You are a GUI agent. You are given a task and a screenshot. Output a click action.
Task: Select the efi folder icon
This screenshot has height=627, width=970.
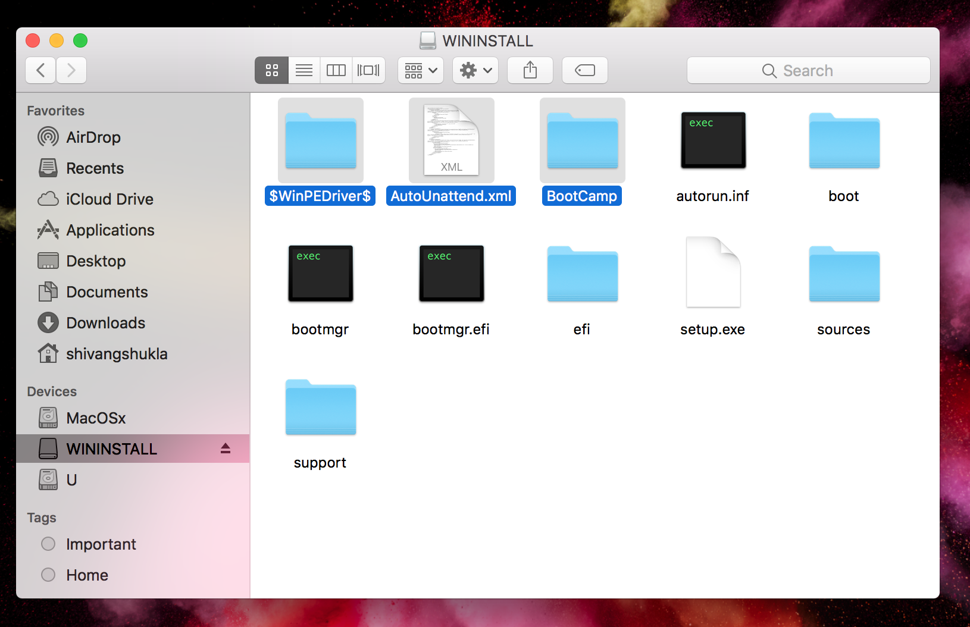583,274
